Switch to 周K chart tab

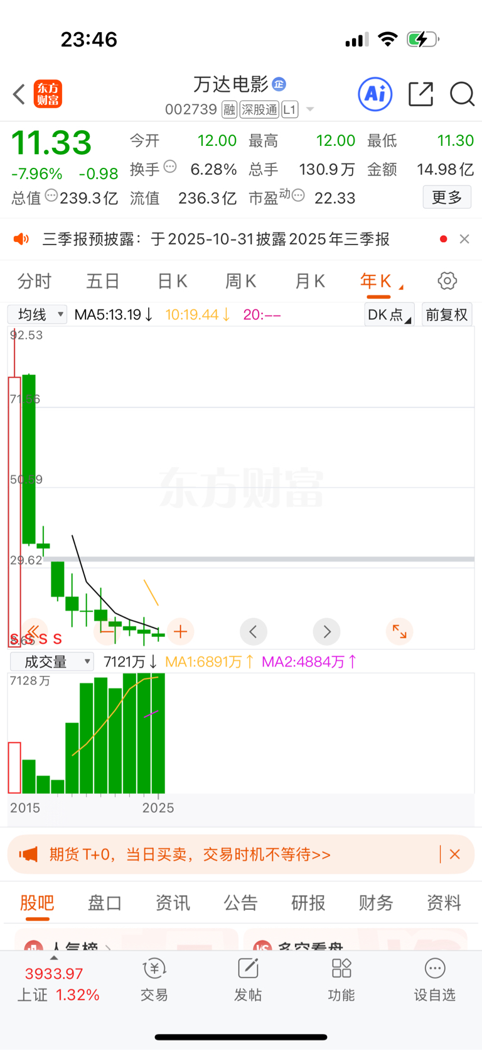tap(241, 281)
